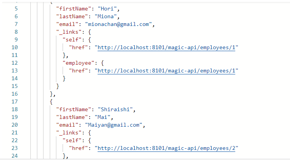The width and height of the screenshot is (290, 160).
Task: Open the employees/2 link on line 23
Action: (x=166, y=148)
